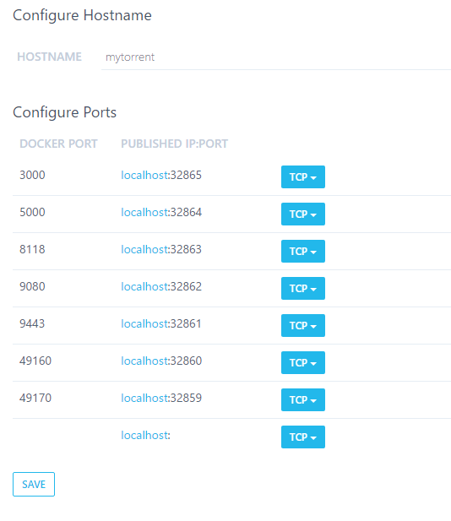Open published link localhost:32862

[161, 287]
